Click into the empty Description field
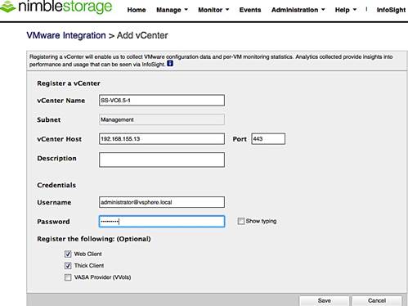 [162, 160]
